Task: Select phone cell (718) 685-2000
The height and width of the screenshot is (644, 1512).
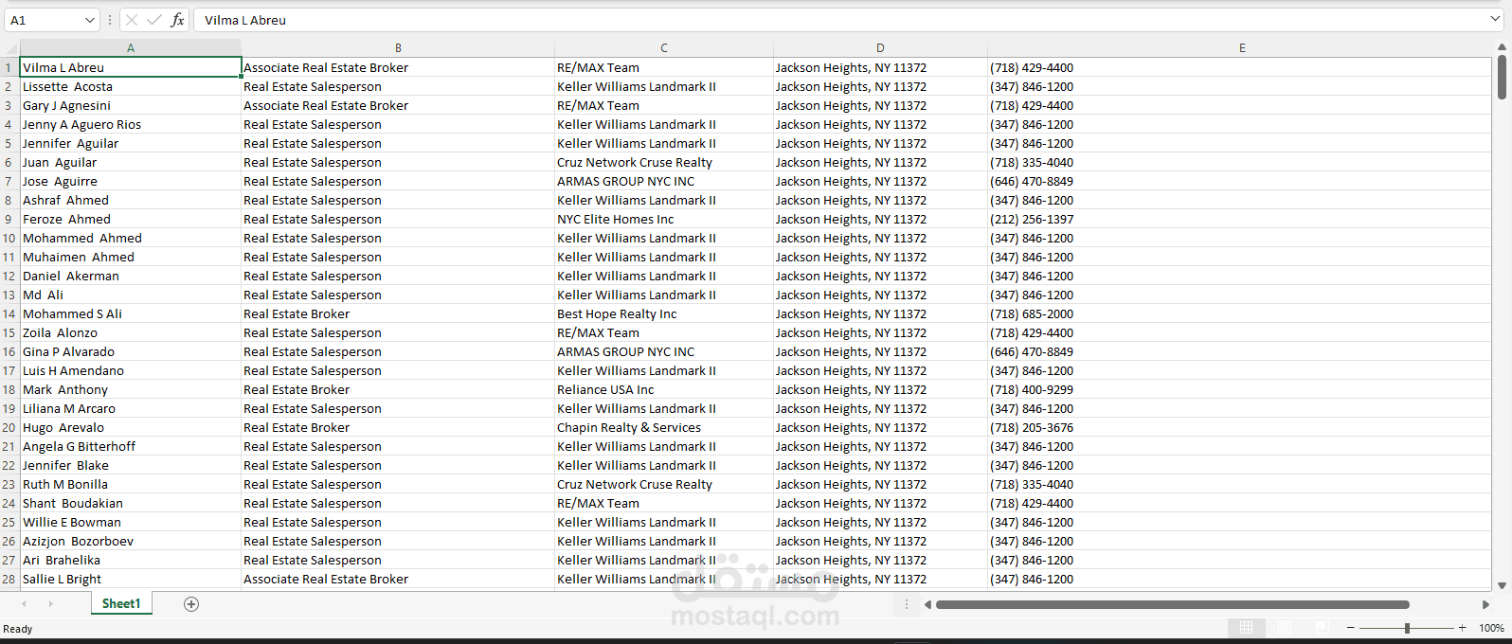Action: coord(1240,313)
